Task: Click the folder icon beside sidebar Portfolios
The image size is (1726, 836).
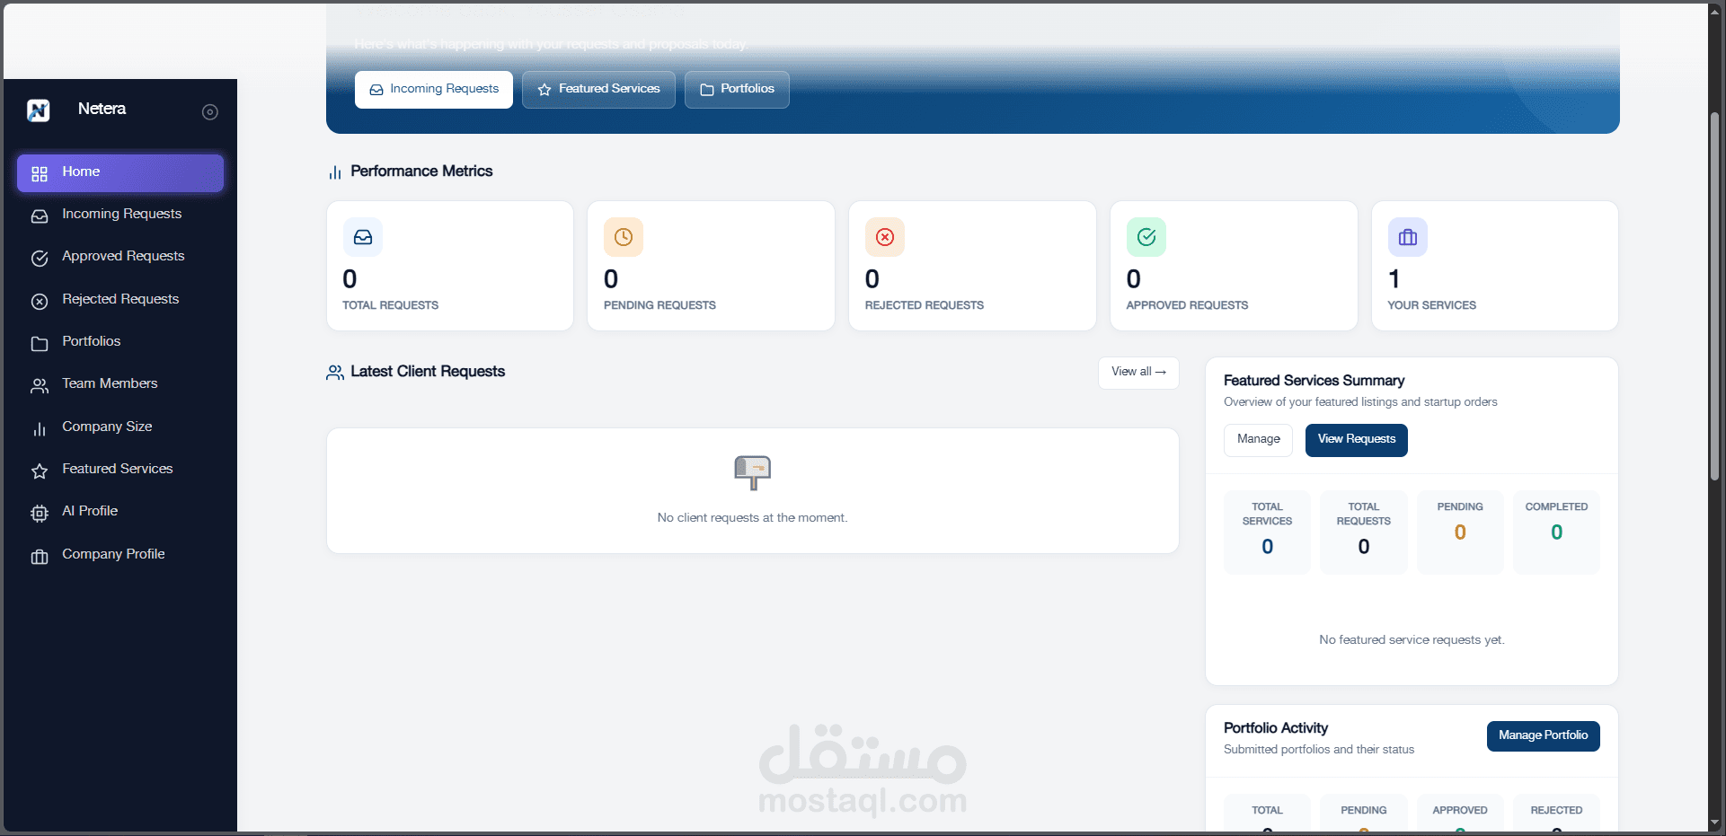Action: coord(40,344)
